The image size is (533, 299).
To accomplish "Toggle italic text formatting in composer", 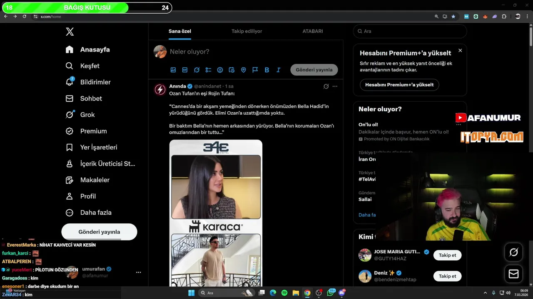I will (278, 70).
